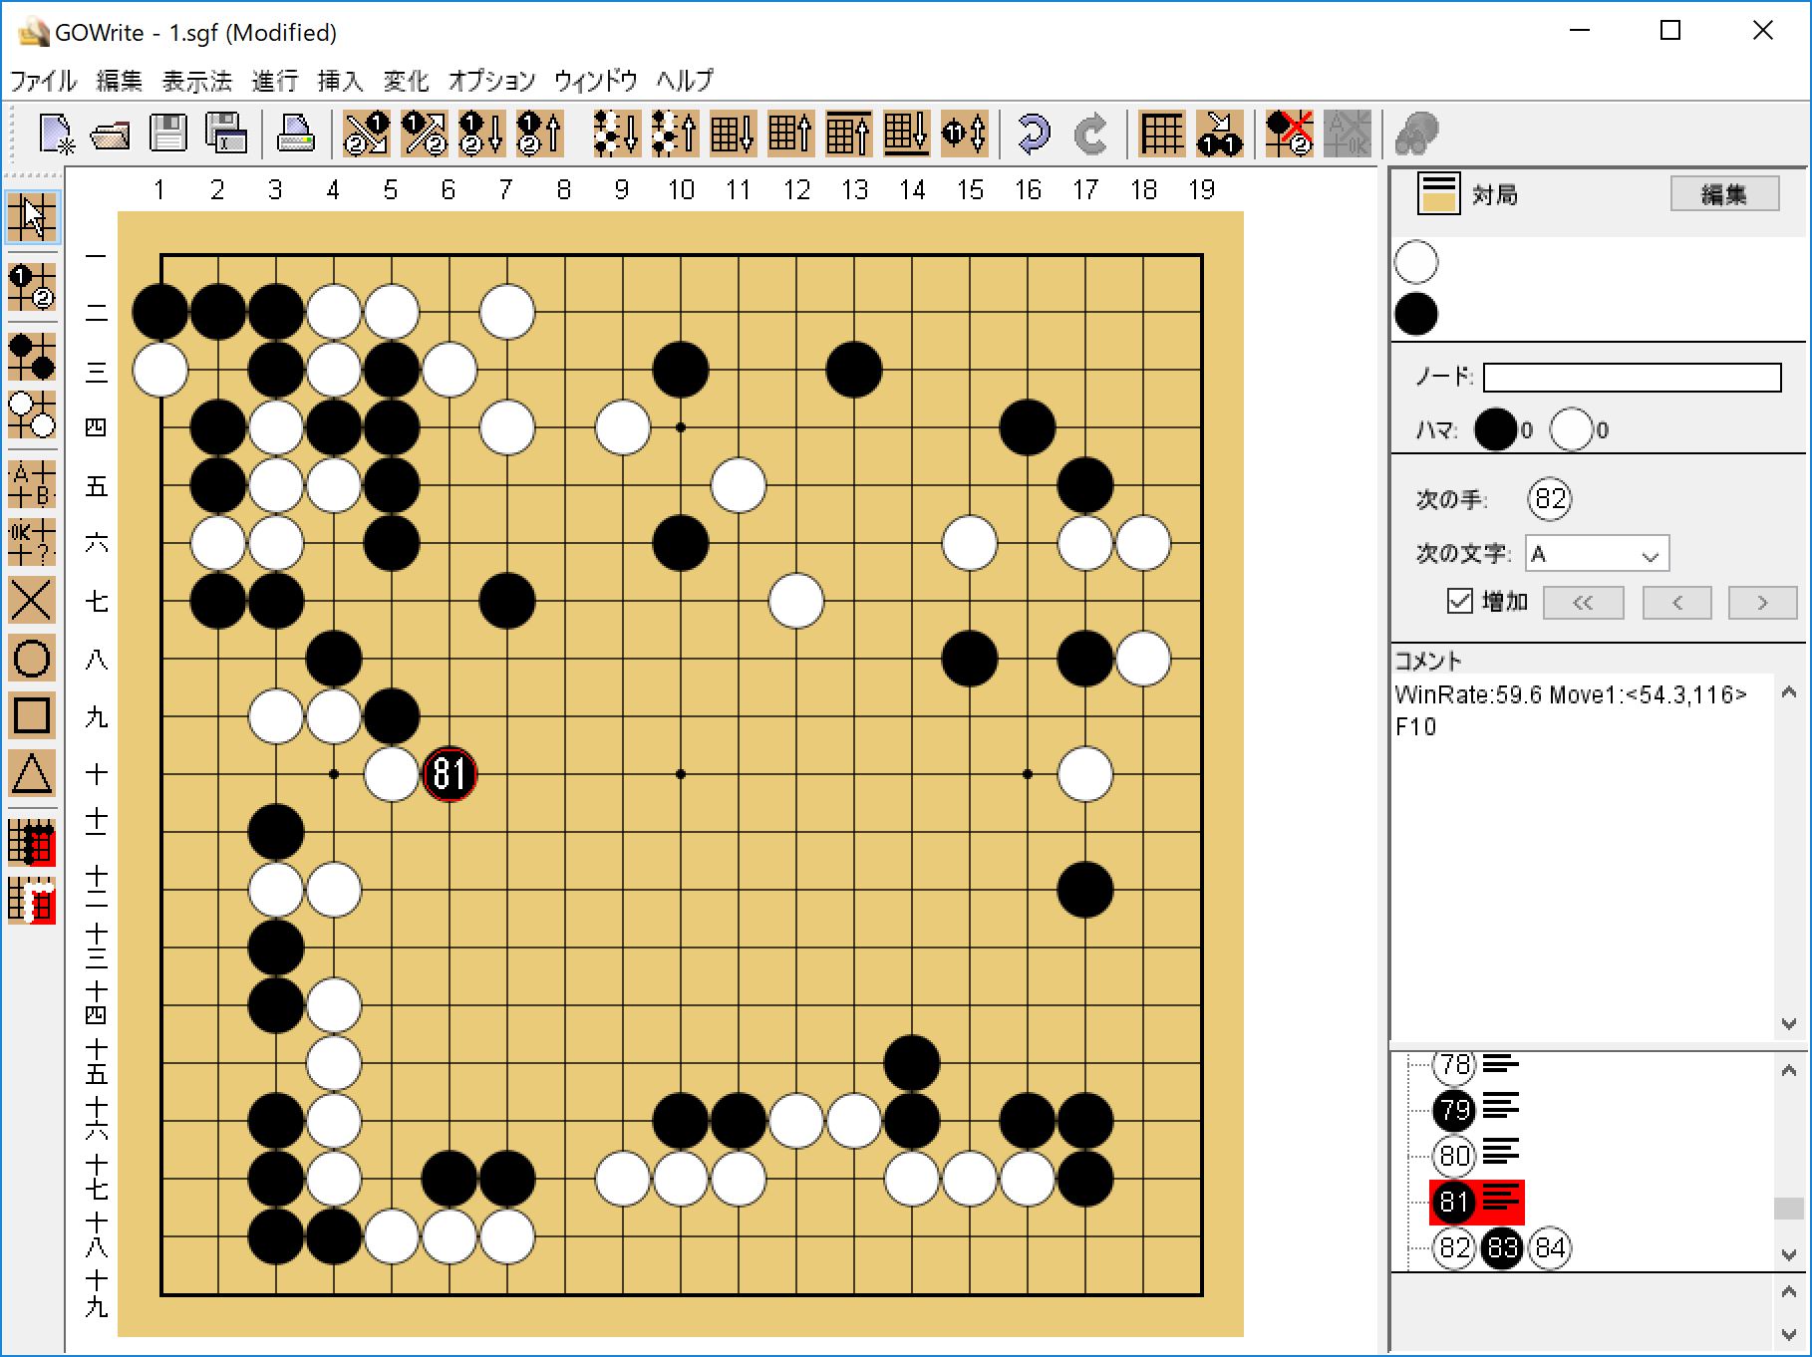Click the double left arrow button
This screenshot has width=1812, height=1357.
coord(1583,602)
